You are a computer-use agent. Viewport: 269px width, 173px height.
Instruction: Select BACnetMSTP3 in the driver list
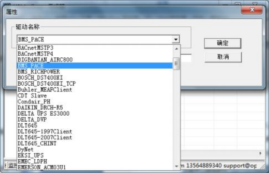(95, 48)
